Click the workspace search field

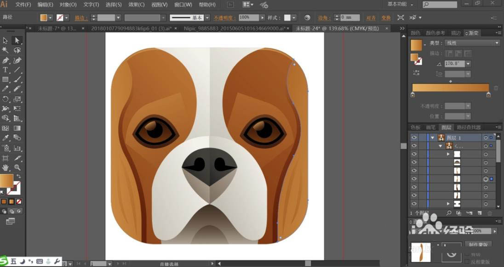(440, 5)
